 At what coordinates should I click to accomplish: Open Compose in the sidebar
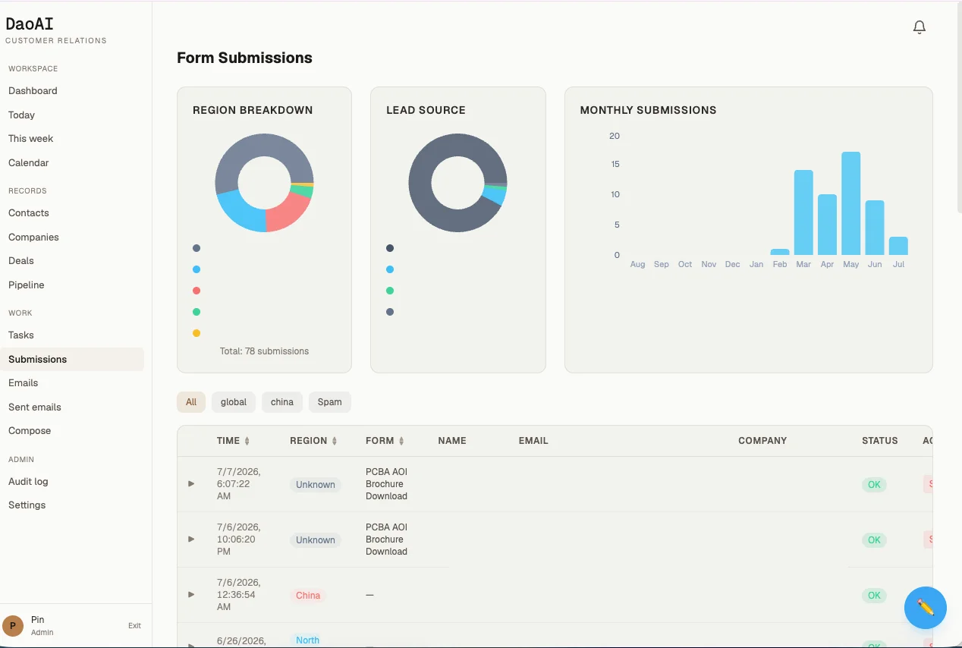click(x=30, y=430)
